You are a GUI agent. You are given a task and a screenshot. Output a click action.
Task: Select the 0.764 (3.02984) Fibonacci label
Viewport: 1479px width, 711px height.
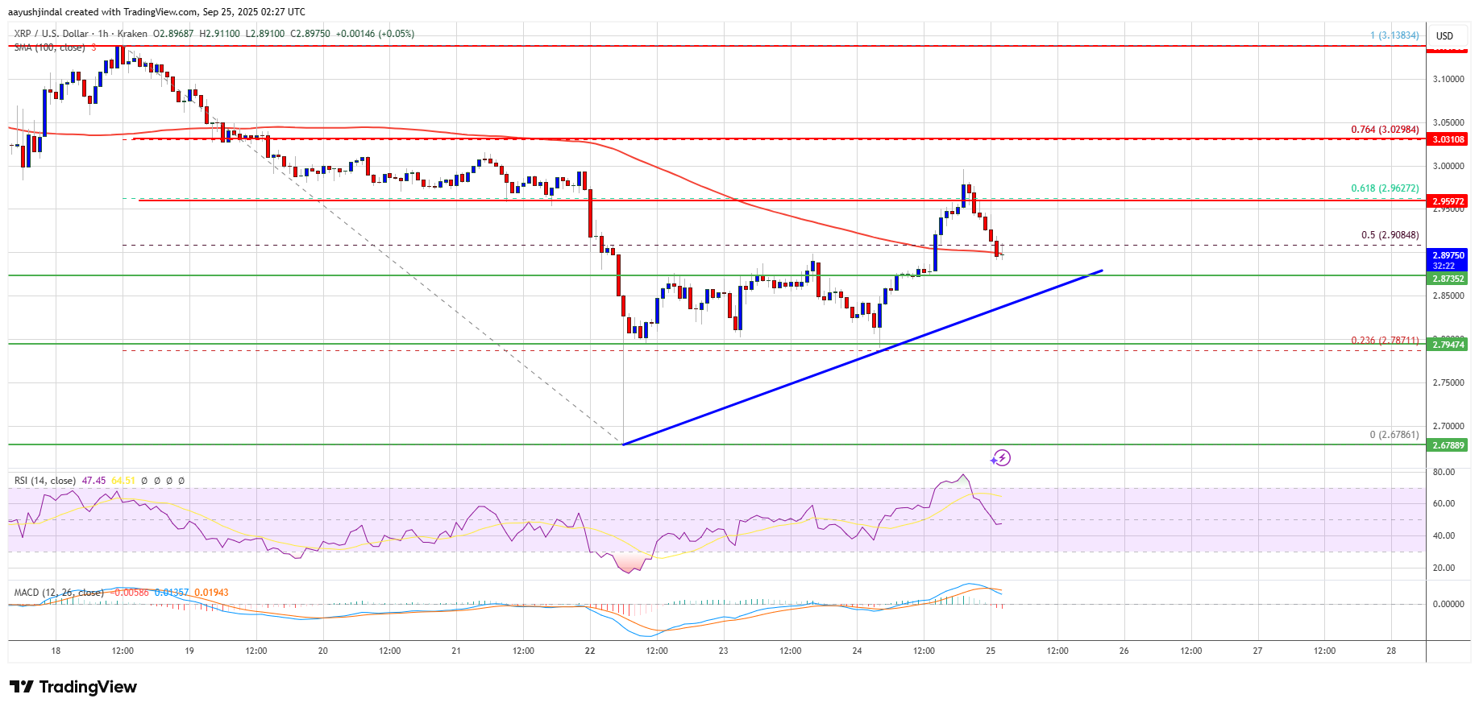1385,130
